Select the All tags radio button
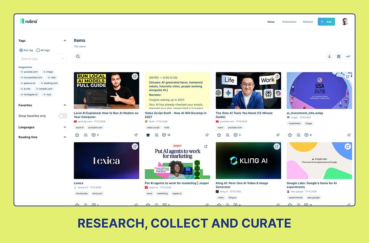This screenshot has height=243, width=369. point(38,50)
